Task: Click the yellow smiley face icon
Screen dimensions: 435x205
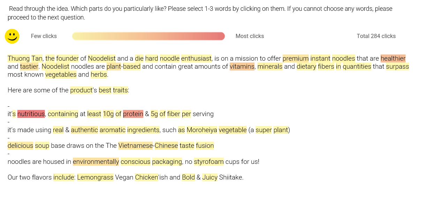Action: coord(12,36)
